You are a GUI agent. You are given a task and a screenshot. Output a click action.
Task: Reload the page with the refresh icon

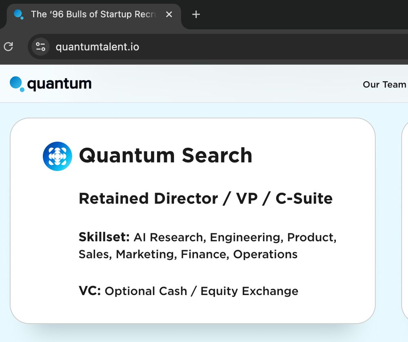(8, 47)
